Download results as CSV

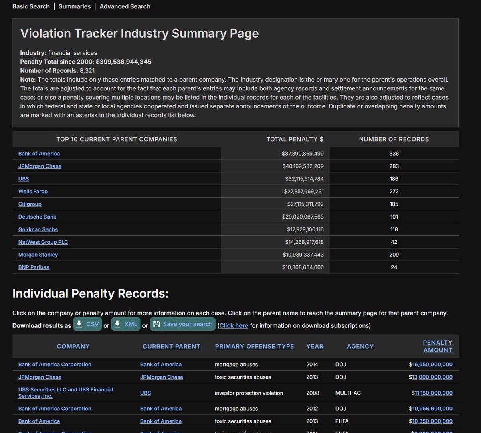tap(87, 324)
